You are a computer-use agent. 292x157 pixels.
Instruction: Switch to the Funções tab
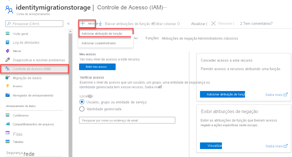coord(152,38)
